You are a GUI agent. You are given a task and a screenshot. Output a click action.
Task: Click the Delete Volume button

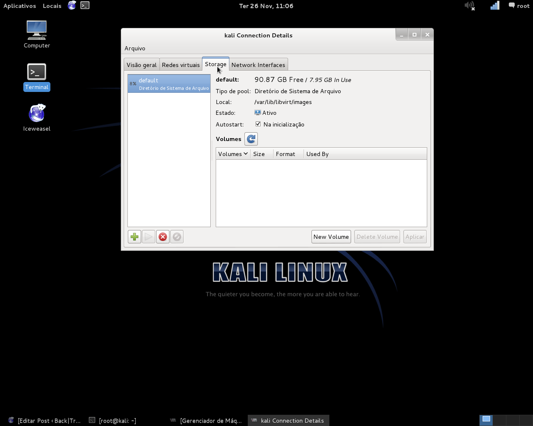point(377,237)
